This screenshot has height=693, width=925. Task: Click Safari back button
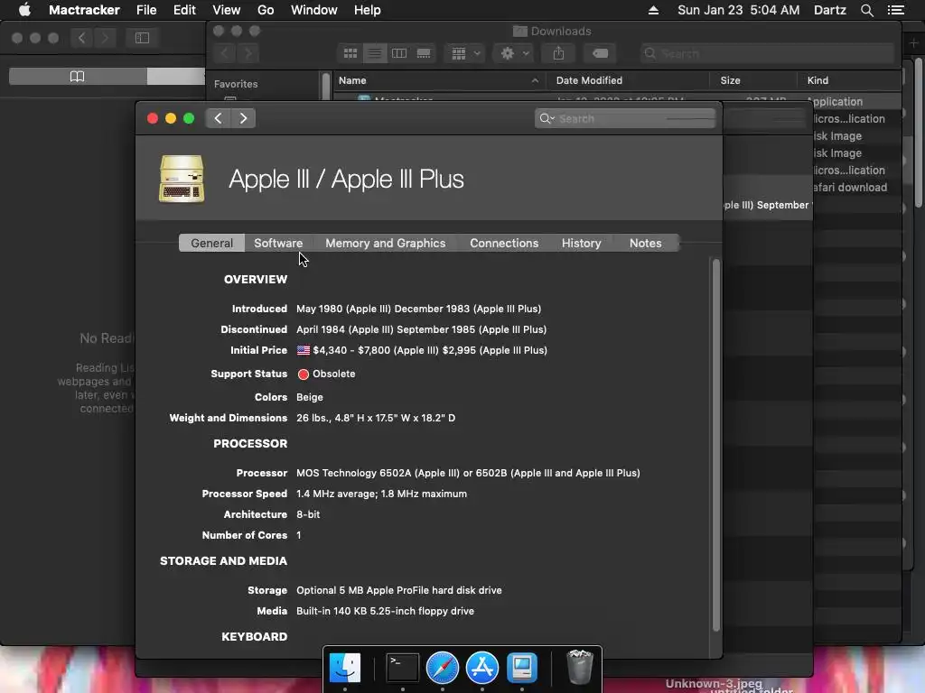point(82,38)
